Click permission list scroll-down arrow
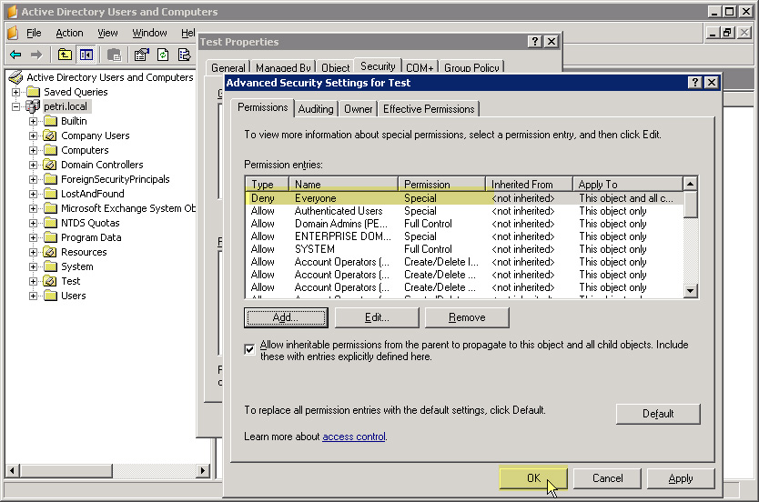759x502 pixels. point(690,291)
